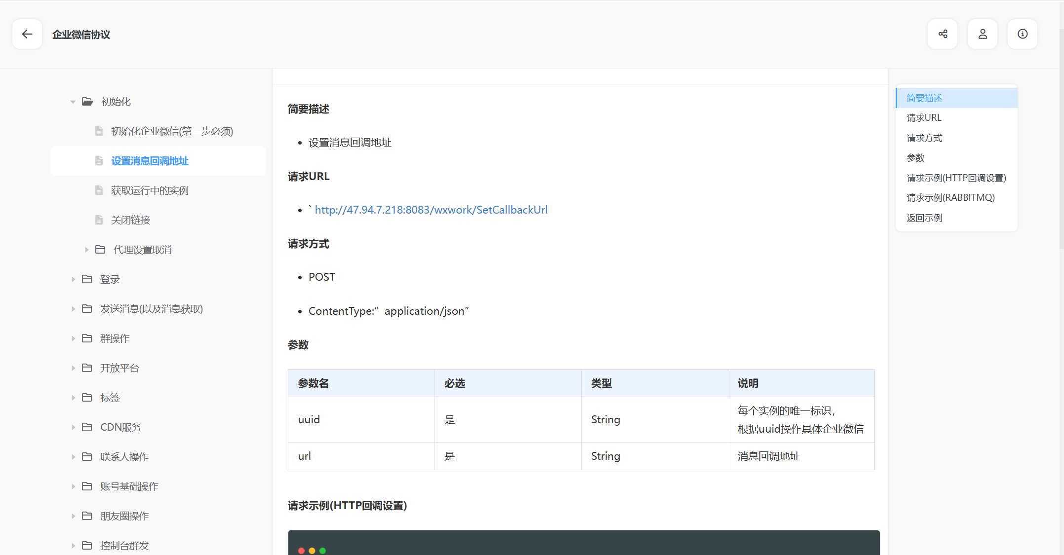
Task: Click the back arrow button
Action: [x=27, y=34]
